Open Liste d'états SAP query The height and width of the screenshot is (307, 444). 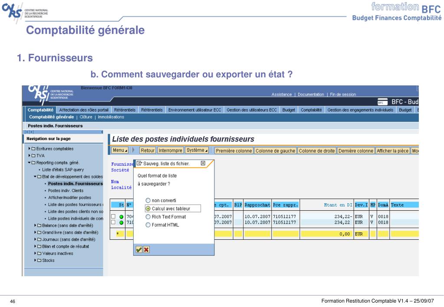(x=63, y=170)
